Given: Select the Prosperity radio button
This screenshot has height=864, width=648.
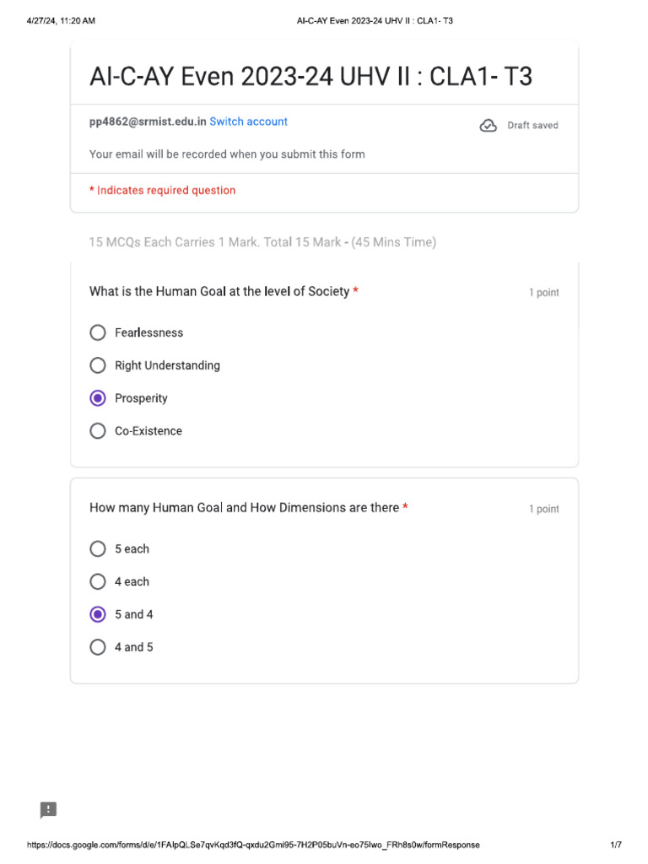Looking at the screenshot, I should point(98,398).
